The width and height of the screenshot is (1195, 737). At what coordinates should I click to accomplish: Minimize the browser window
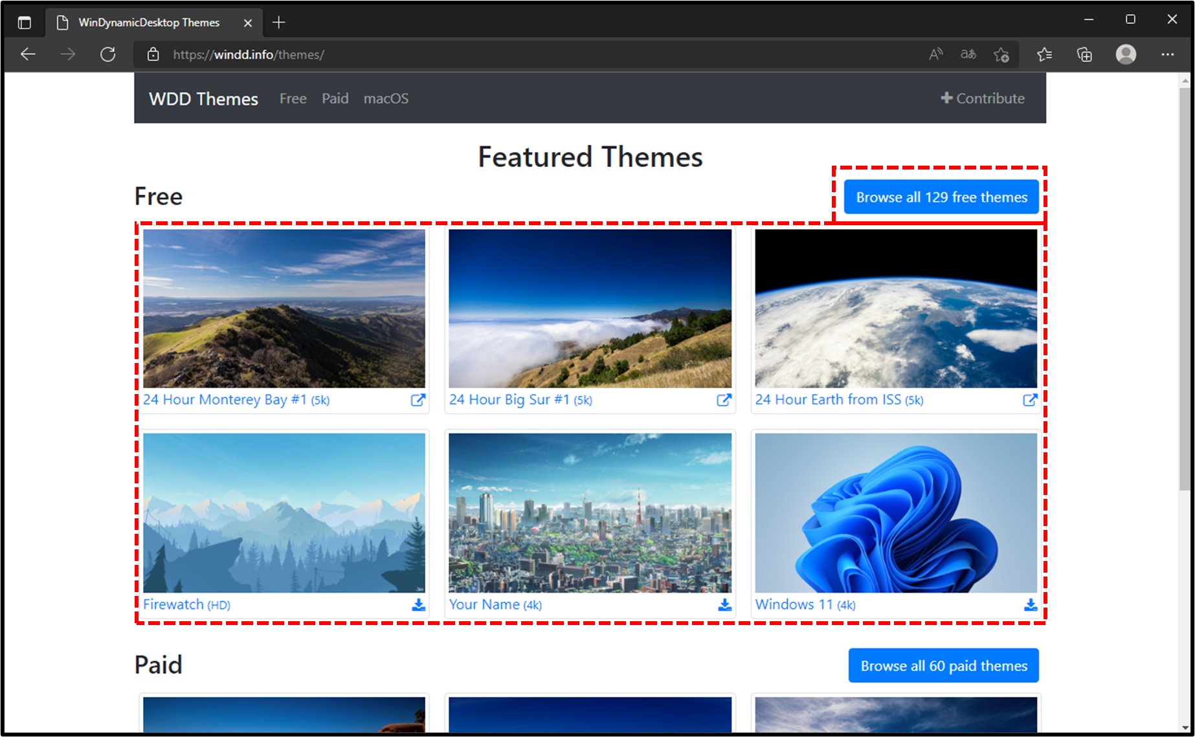tap(1089, 19)
